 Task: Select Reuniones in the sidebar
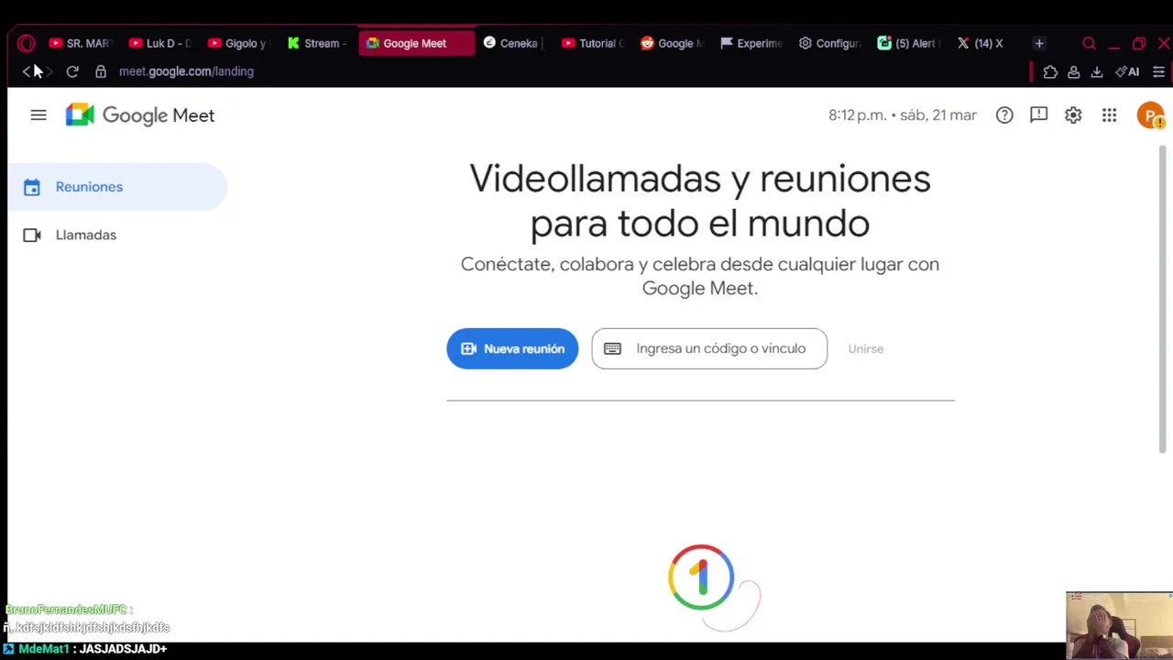(x=116, y=187)
